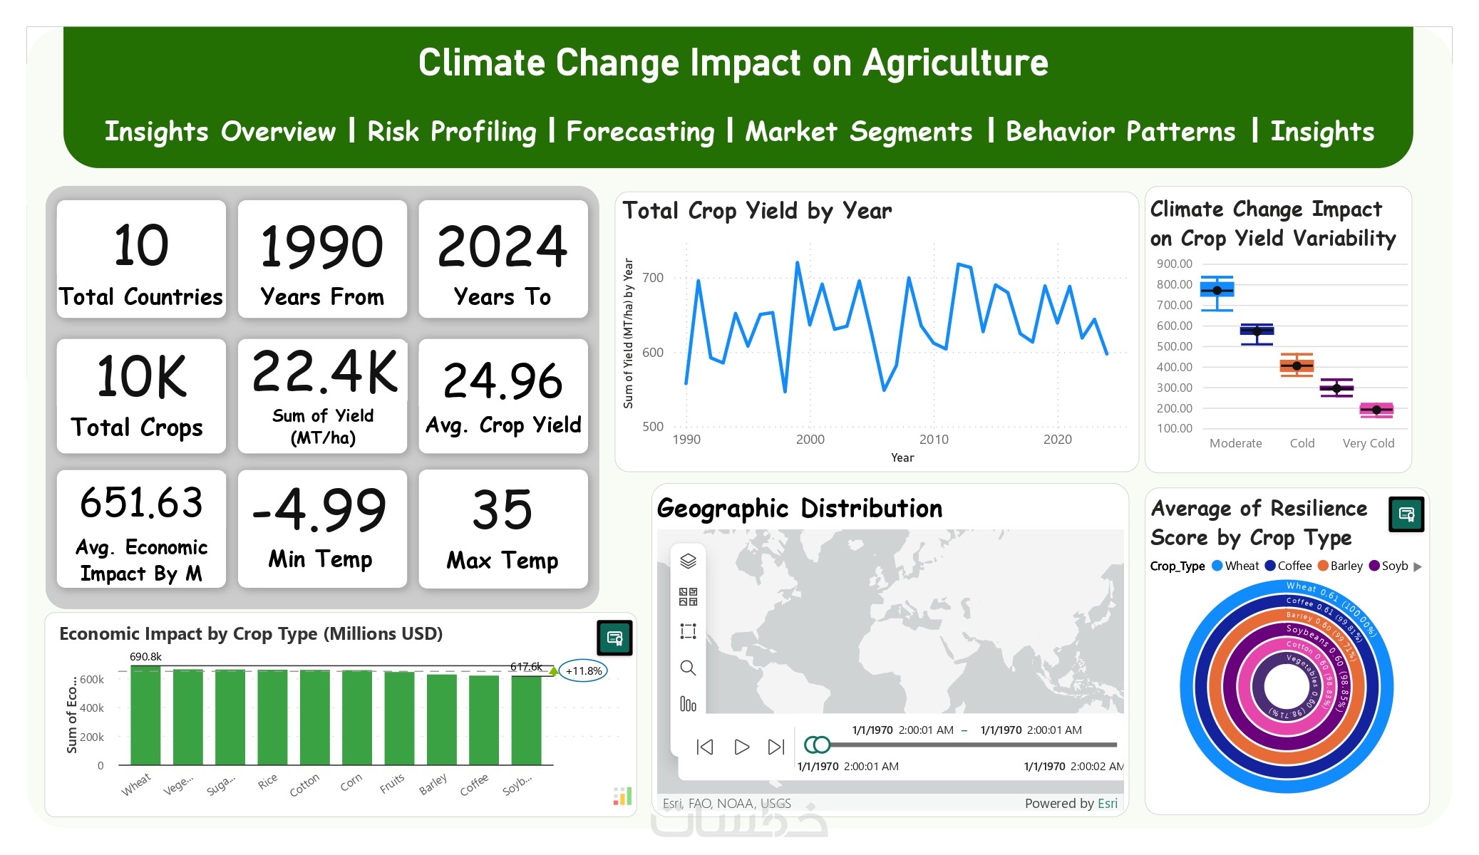Viewport: 1479px width, 855px height.
Task: Open the Esri link in map attribution
Action: [x=1108, y=804]
